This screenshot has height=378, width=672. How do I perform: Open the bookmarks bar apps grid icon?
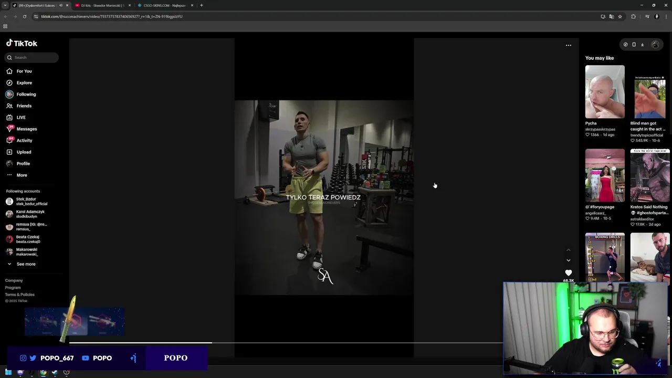[5, 26]
